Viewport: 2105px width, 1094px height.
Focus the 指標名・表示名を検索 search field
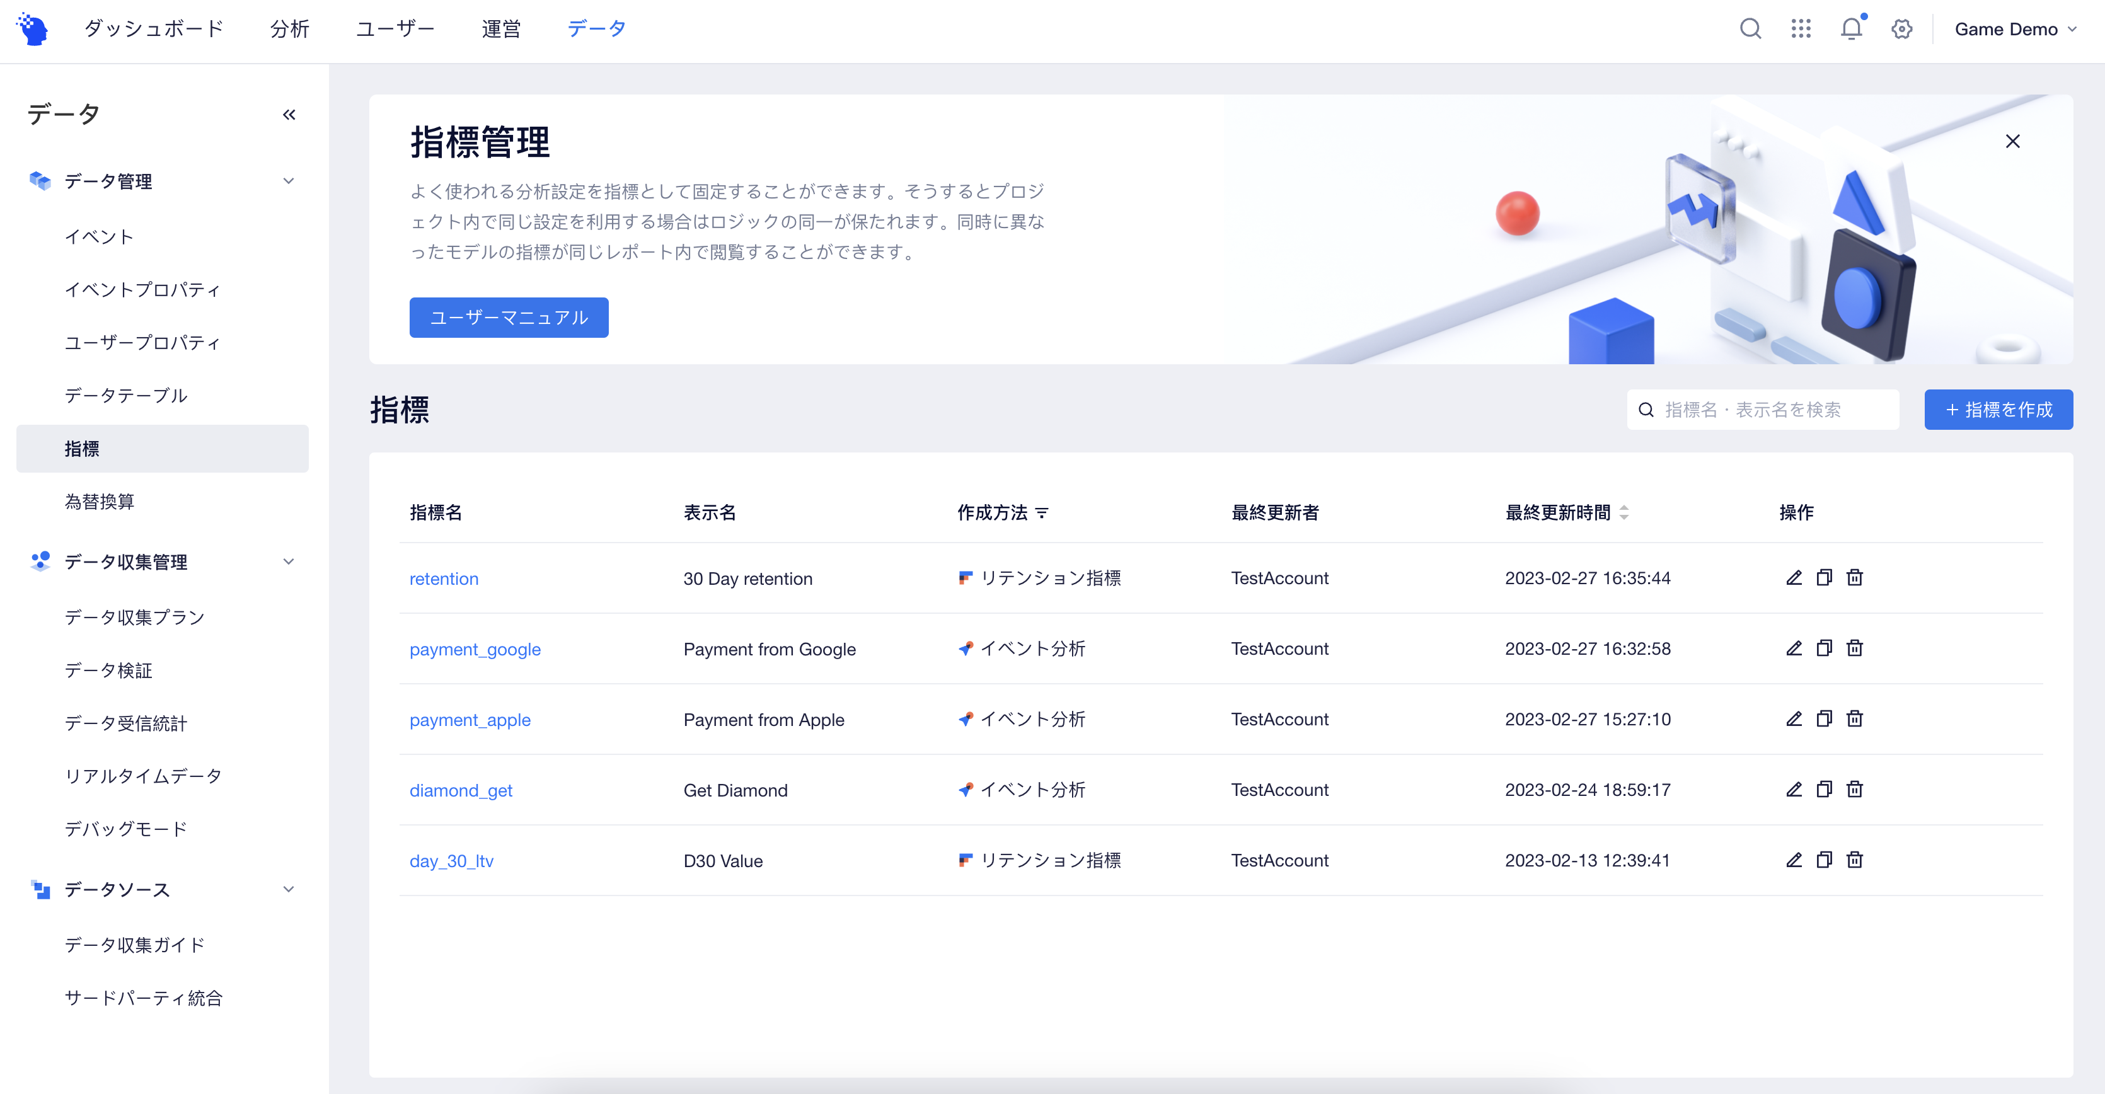[1763, 410]
